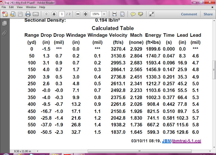Click the Sectional Density value 0.194 lb/in²
This screenshot has height=155, width=216.
pos(107,20)
